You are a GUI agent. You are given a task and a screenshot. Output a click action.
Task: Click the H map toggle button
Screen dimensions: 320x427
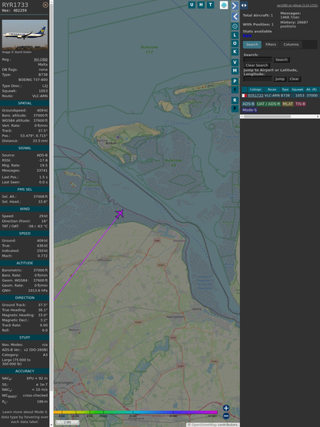pos(201,5)
